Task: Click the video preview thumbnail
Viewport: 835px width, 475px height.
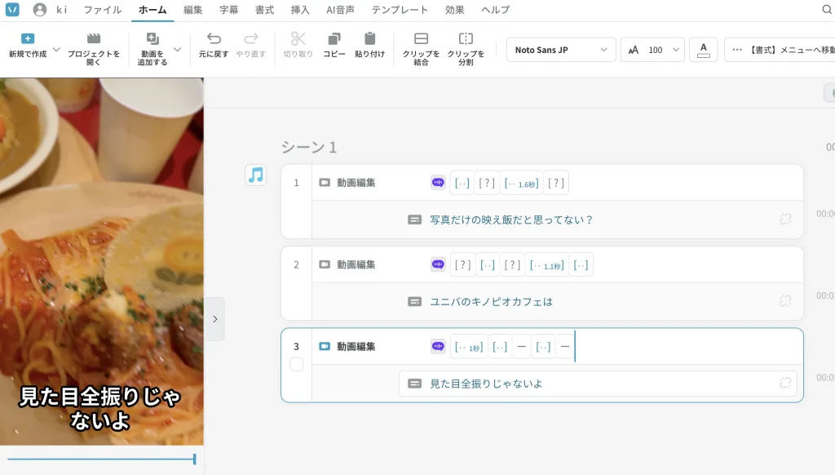Action: (102, 262)
